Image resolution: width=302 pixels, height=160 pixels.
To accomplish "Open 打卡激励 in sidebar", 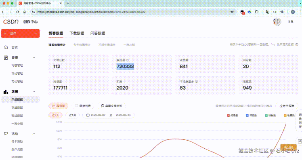I will [17, 141].
